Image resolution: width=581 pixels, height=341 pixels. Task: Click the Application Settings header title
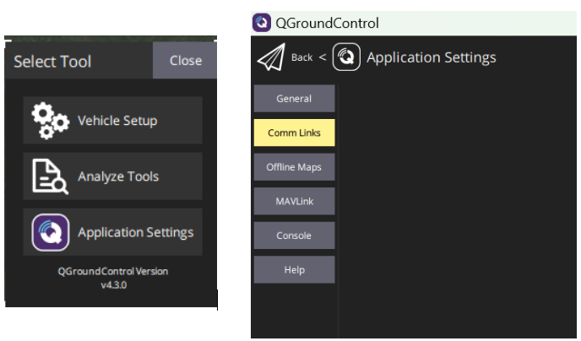pyautogui.click(x=431, y=58)
